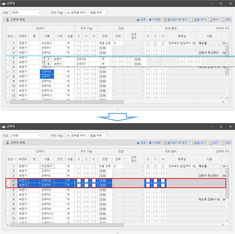235x234 pixels.
Task: Click horizontal scrollbar in top window grid
Action: (x=66, y=102)
